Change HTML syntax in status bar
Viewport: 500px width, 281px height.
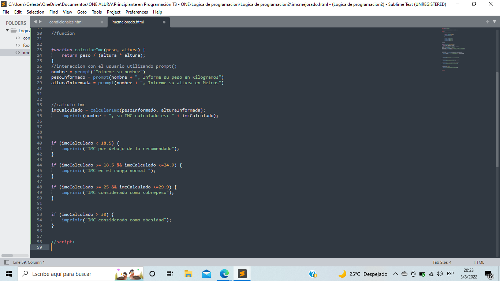(x=479, y=262)
